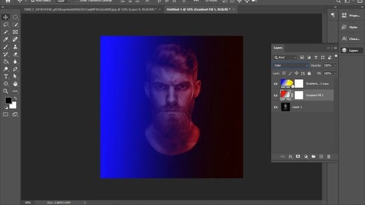This screenshot has width=365, height=205.
Task: Switch to the 1000_F jpg document tab
Action: [90, 9]
